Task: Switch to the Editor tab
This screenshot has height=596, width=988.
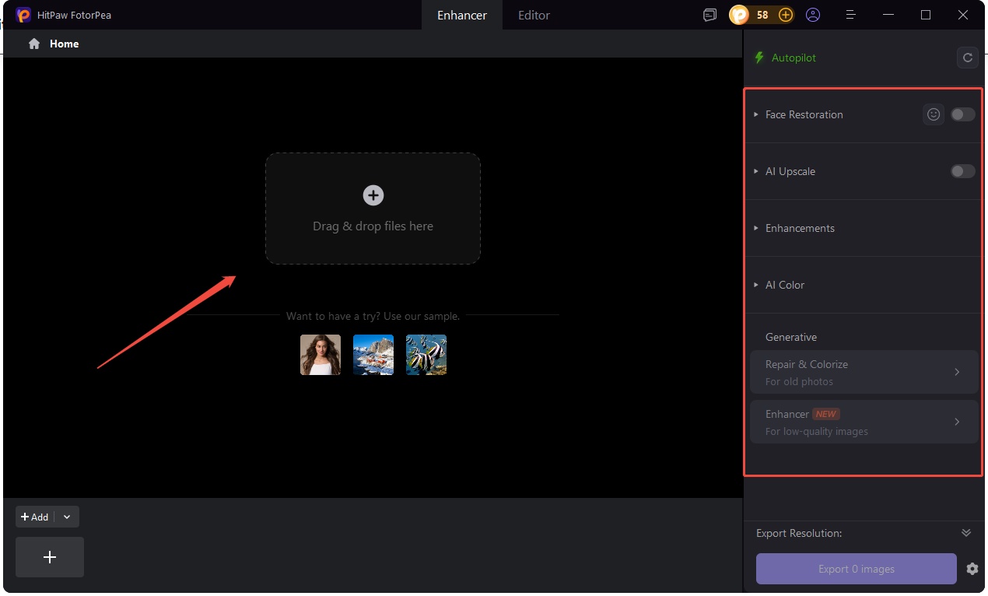Action: [534, 15]
